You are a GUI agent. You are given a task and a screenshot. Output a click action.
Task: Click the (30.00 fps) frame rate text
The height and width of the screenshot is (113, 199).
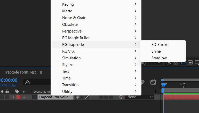10,85
